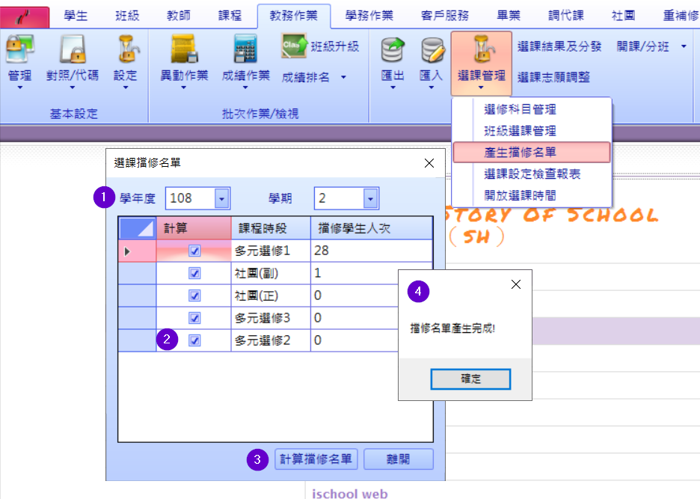The image size is (700, 499).
Task: Expand the 學年度 108 dropdown
Action: tap(221, 198)
